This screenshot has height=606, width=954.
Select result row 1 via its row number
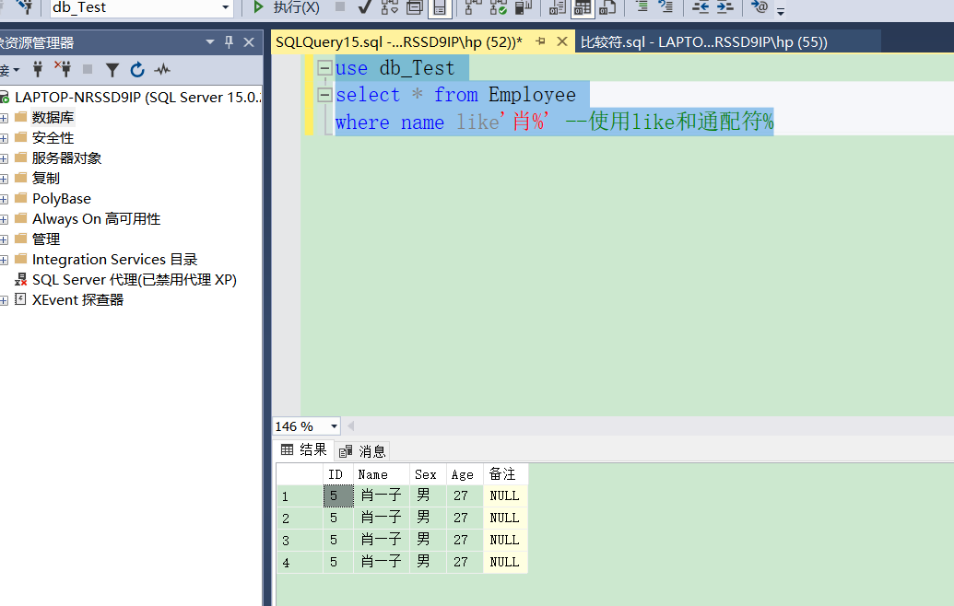[300, 496]
